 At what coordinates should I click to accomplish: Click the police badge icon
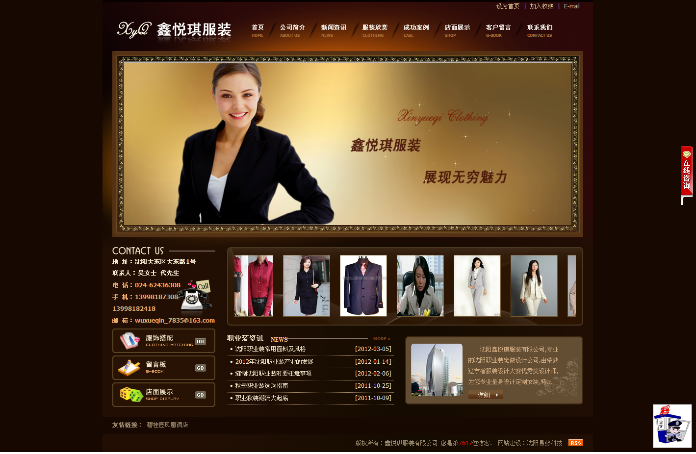click(672, 426)
